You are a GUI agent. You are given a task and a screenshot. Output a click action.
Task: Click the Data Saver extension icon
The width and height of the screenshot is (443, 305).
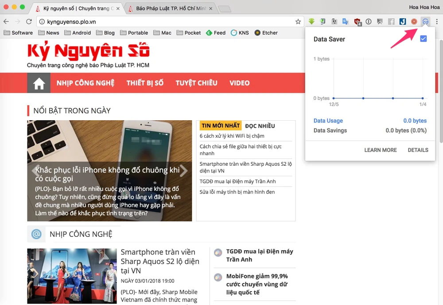click(x=426, y=21)
